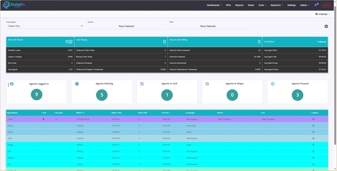Log out agent Josh via row icon
This screenshot has width=337, height=171.
(313, 138)
